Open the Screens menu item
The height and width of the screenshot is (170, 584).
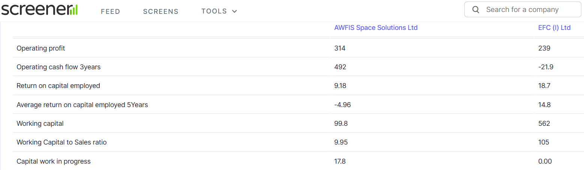pyautogui.click(x=161, y=12)
